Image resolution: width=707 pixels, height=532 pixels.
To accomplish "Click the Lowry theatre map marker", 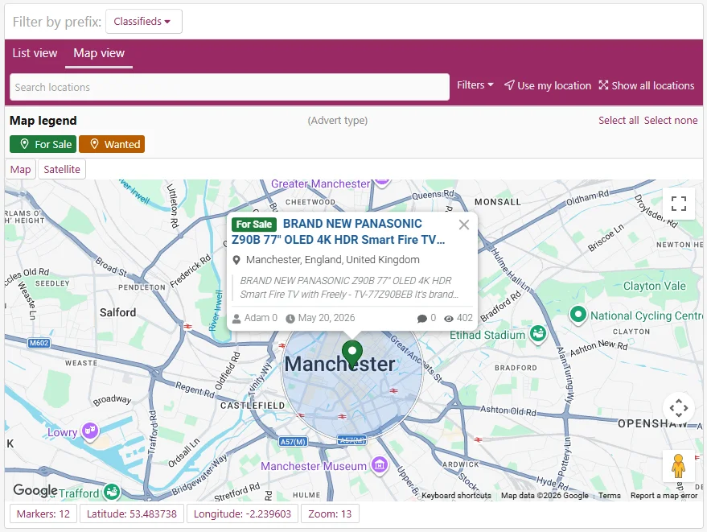I will [x=90, y=431].
